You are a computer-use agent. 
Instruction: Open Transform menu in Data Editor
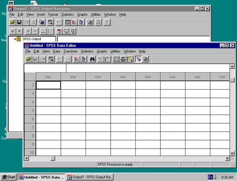[70, 51]
